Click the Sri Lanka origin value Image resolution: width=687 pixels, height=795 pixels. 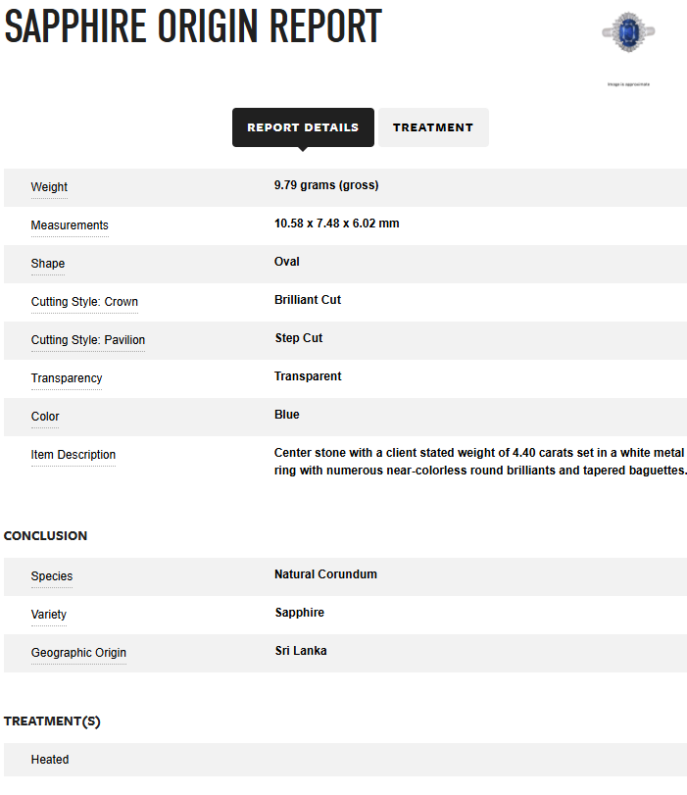click(x=301, y=651)
